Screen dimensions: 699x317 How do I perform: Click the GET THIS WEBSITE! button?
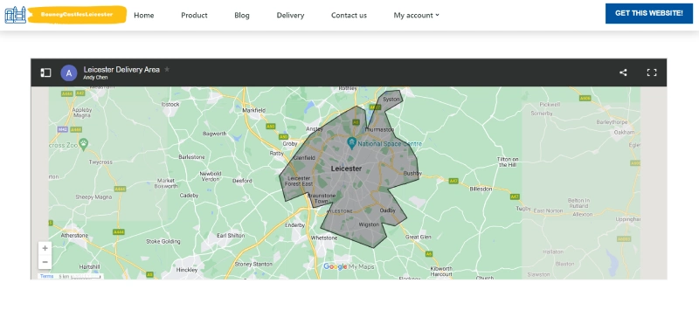[x=649, y=13]
